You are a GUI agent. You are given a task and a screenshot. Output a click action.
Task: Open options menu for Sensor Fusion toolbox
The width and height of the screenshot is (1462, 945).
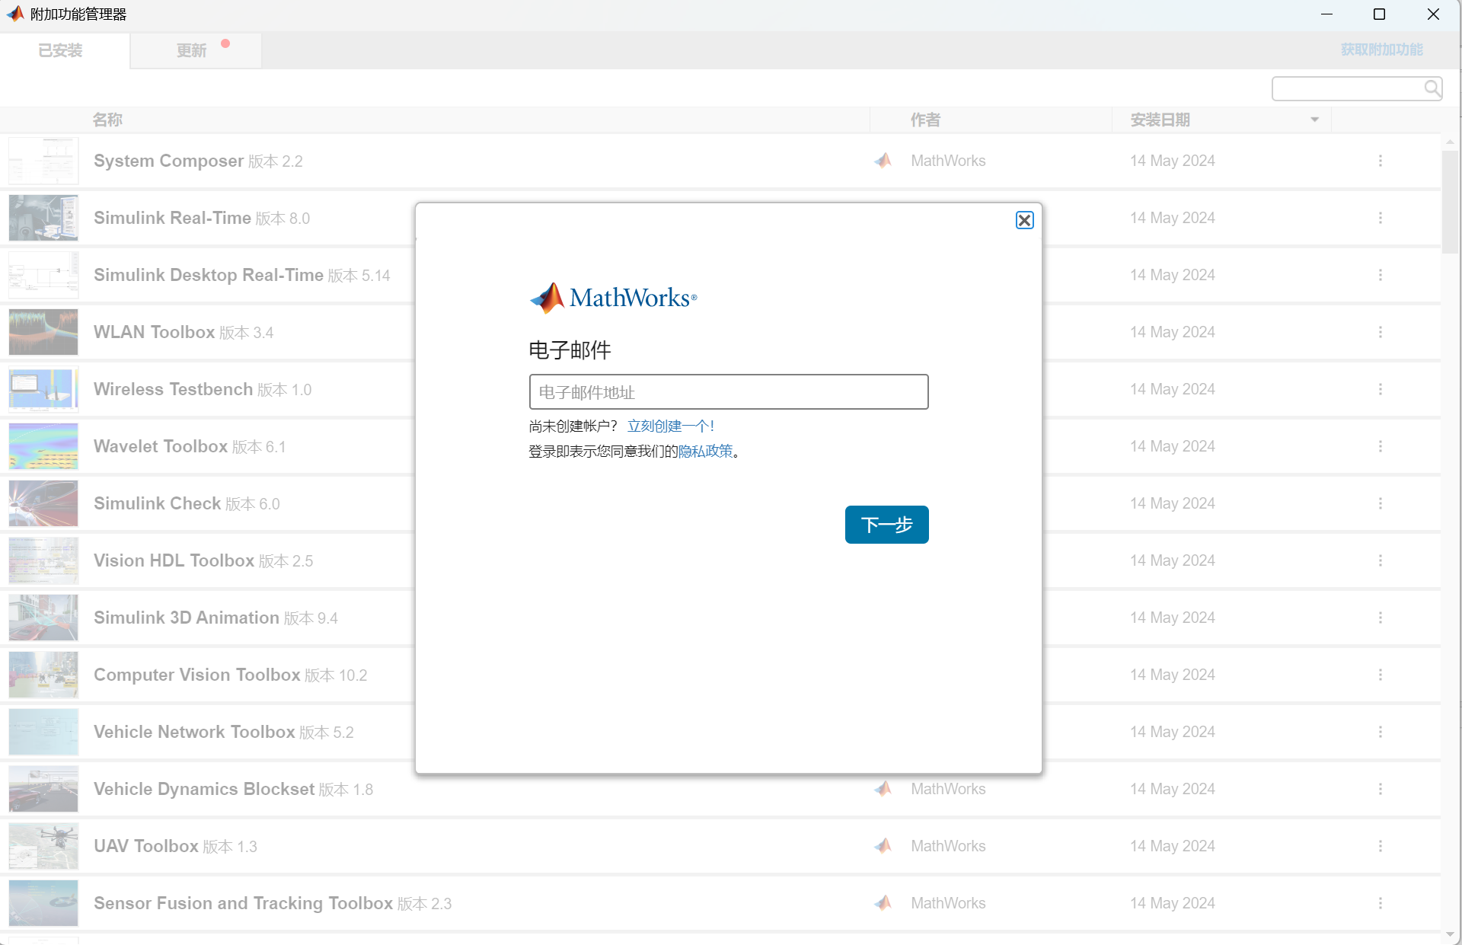tap(1380, 903)
